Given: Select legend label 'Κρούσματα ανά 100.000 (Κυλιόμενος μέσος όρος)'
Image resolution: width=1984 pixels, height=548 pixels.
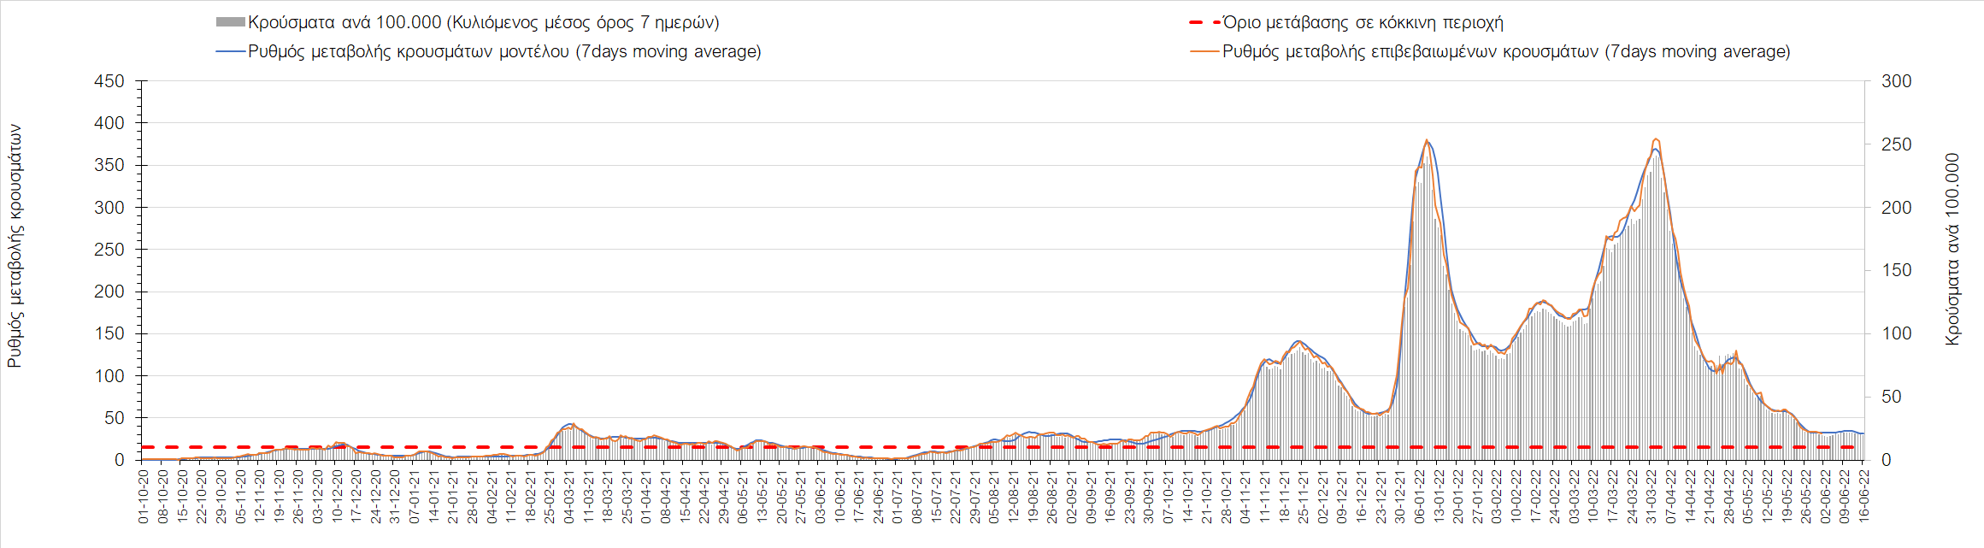Looking at the screenshot, I should [x=483, y=22].
